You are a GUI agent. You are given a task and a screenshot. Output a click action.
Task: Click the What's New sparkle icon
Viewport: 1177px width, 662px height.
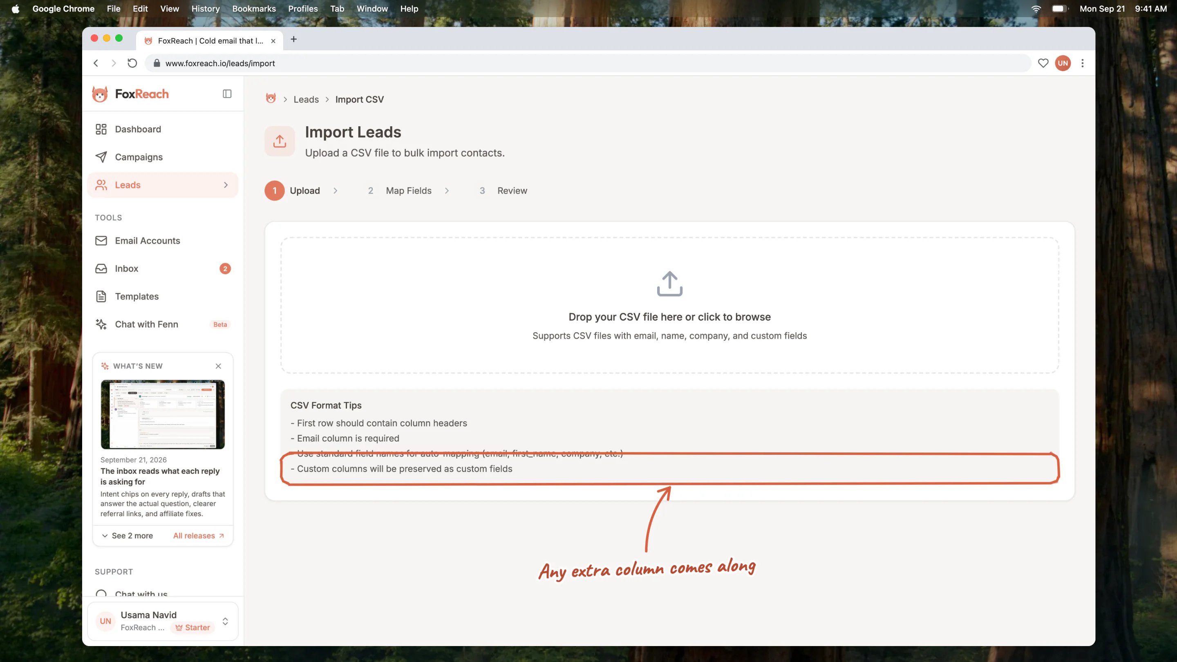pyautogui.click(x=105, y=366)
